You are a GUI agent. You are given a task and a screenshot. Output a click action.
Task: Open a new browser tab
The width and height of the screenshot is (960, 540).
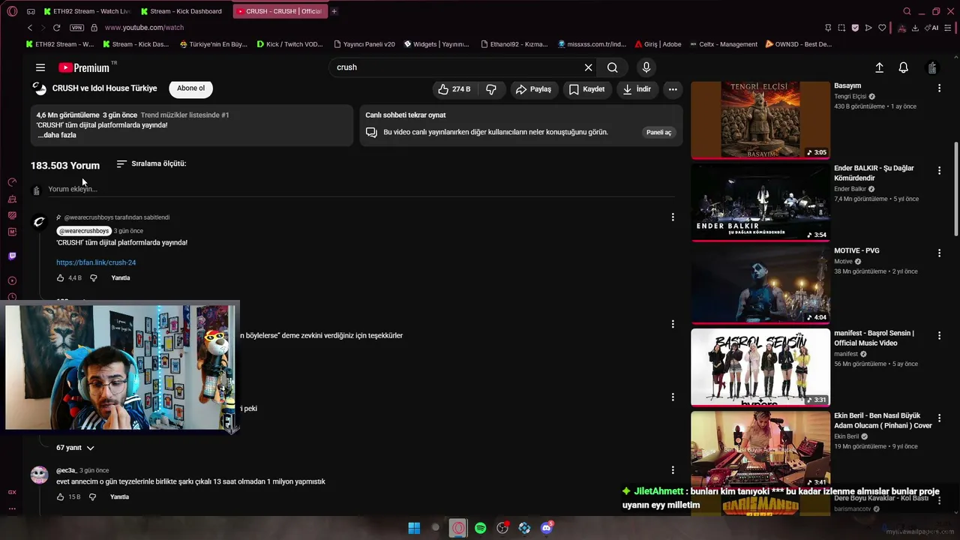click(x=334, y=11)
